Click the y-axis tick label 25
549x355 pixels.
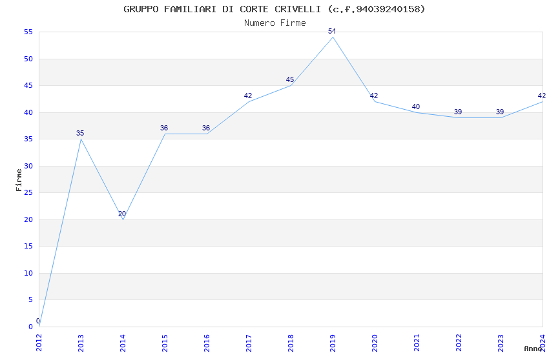28,193
